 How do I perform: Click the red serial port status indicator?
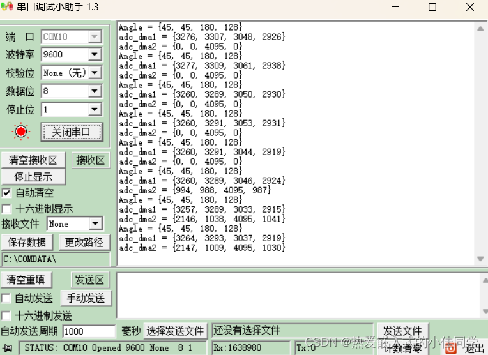tap(21, 132)
